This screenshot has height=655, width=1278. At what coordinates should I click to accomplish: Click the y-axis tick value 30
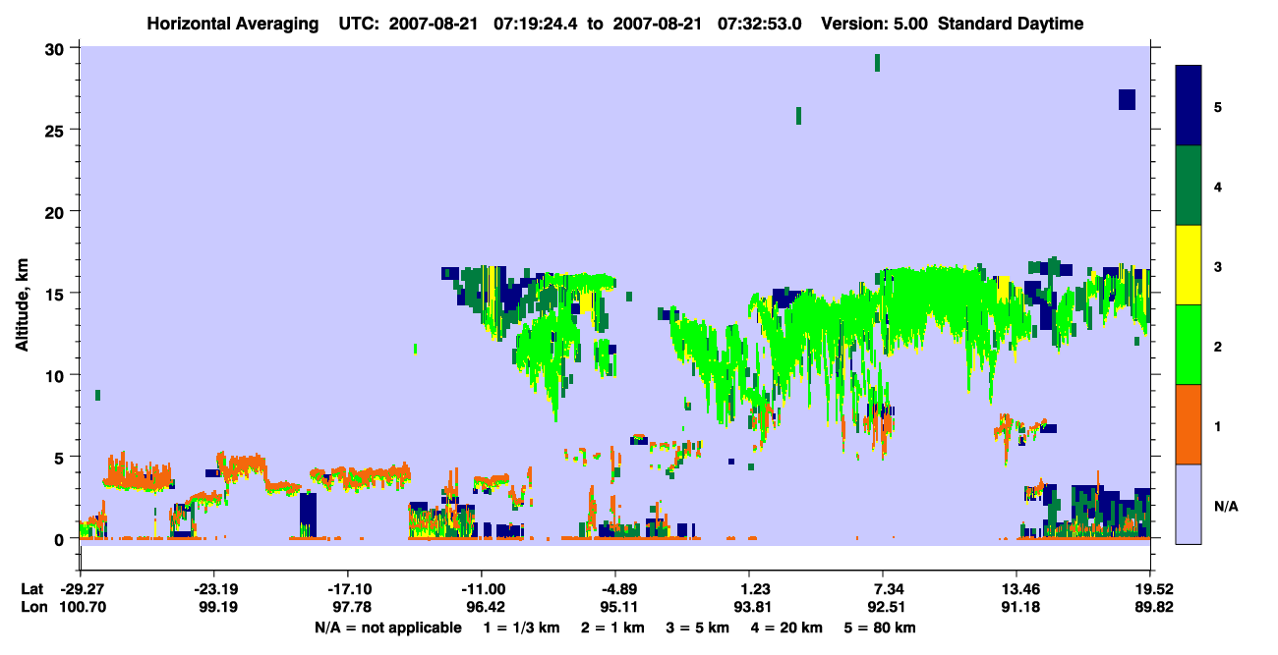pos(57,49)
